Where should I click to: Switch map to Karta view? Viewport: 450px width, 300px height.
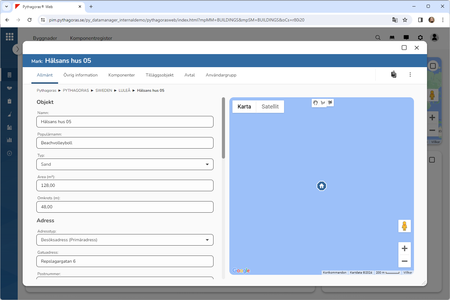[244, 107]
